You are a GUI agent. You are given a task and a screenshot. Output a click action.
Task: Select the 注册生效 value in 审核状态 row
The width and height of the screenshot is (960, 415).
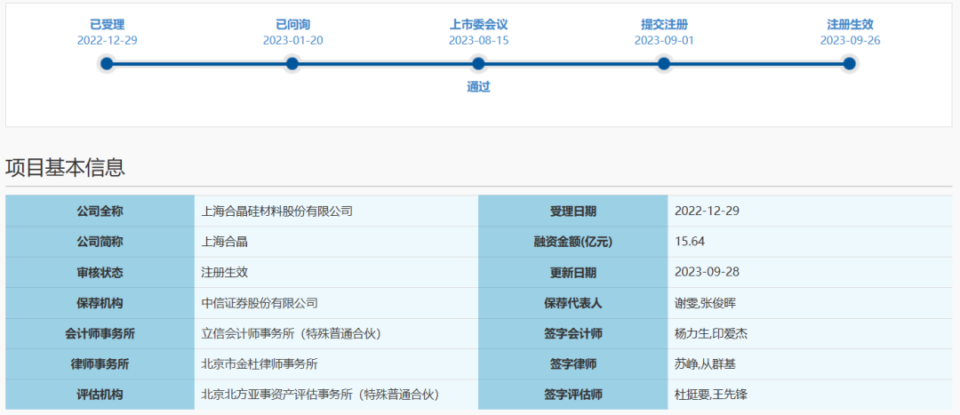(x=225, y=273)
